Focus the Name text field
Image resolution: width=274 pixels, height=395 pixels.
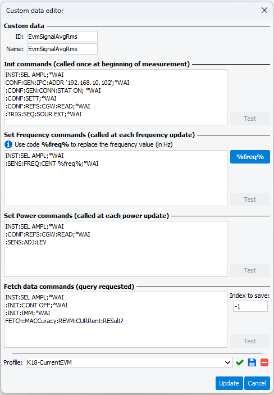(62, 49)
